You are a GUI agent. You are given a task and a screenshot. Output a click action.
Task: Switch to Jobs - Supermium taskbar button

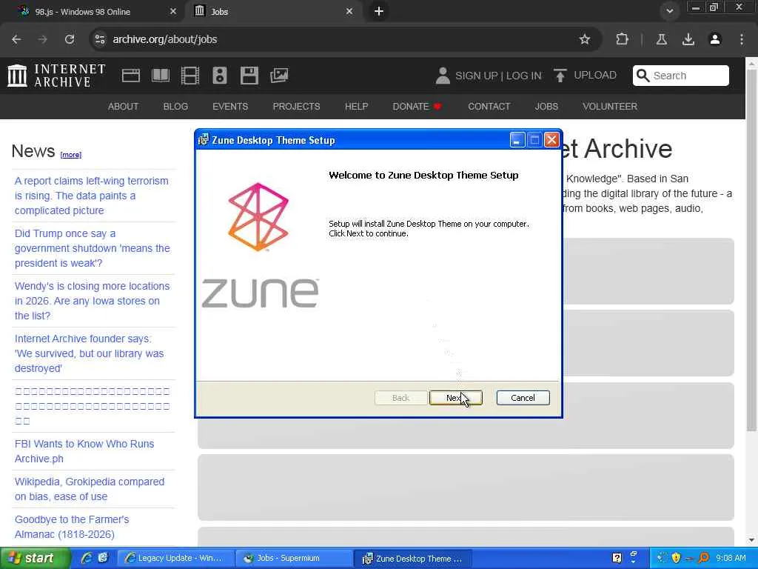[x=294, y=559]
